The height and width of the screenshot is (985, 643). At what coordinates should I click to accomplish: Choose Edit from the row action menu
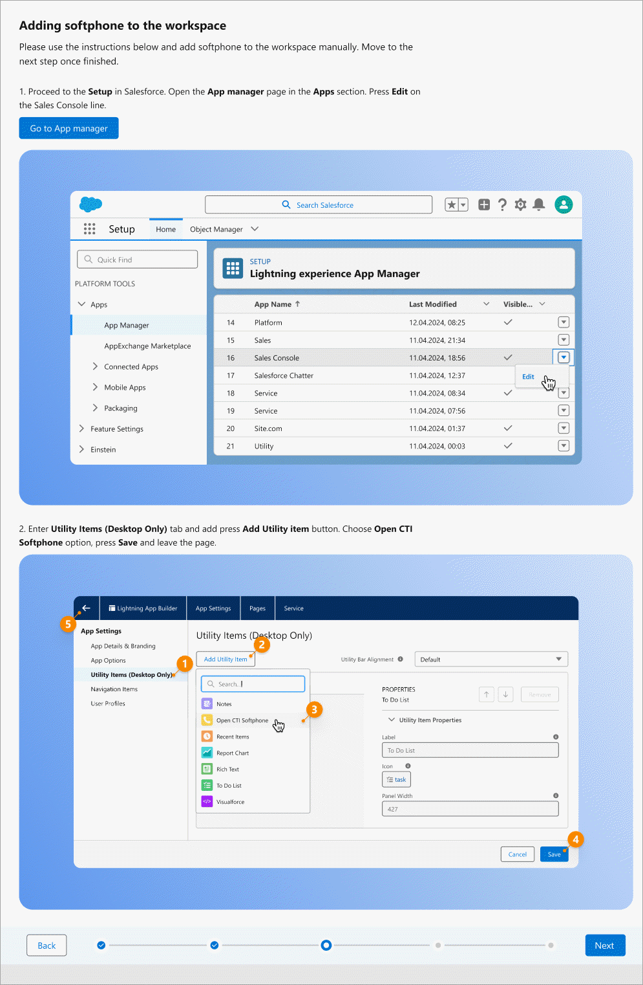click(528, 377)
